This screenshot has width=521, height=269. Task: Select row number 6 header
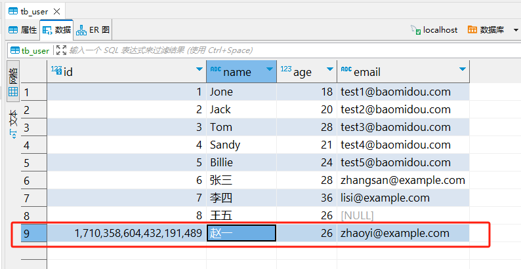34,180
